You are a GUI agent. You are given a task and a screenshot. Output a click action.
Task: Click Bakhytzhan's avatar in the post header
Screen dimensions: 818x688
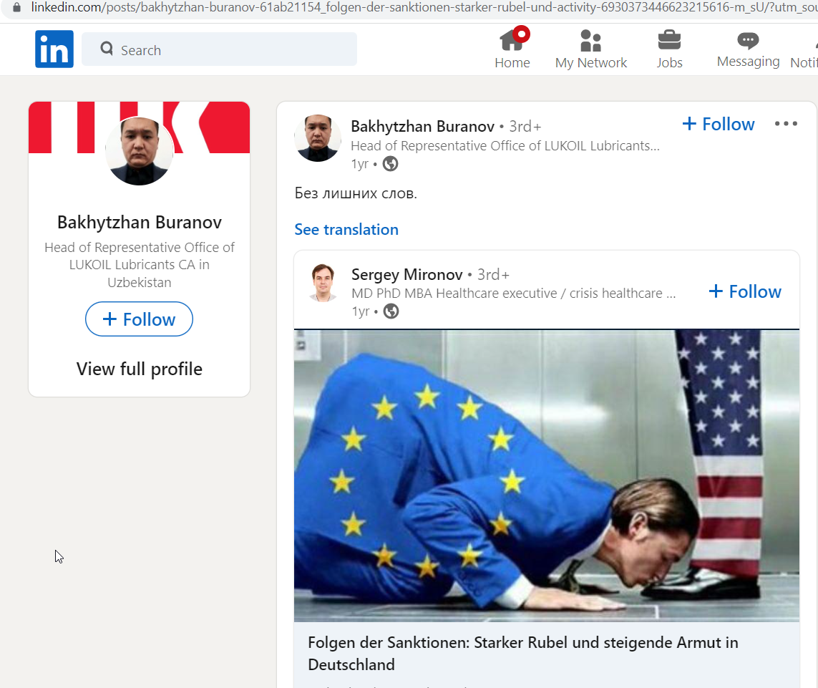point(318,138)
